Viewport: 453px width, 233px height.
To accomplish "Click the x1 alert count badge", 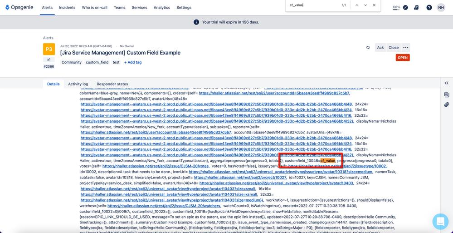I will (x=49, y=59).
